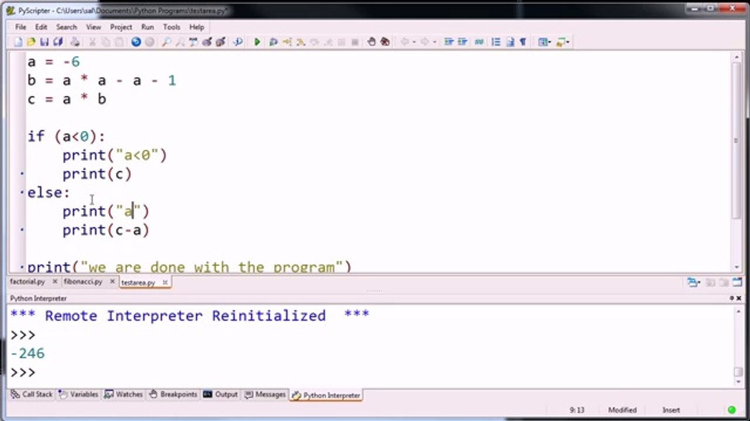Viewport: 750px width, 421px height.
Task: Open the Breakpoints panel tab
Action: [x=173, y=395]
